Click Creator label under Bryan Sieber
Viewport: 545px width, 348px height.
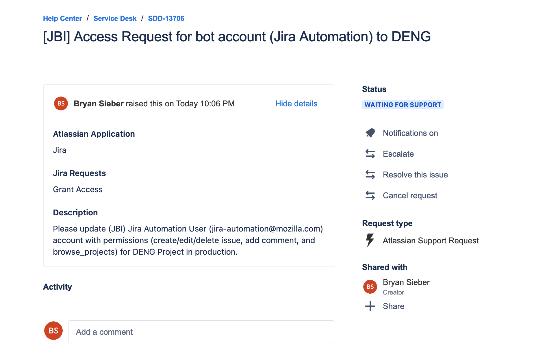coord(393,293)
